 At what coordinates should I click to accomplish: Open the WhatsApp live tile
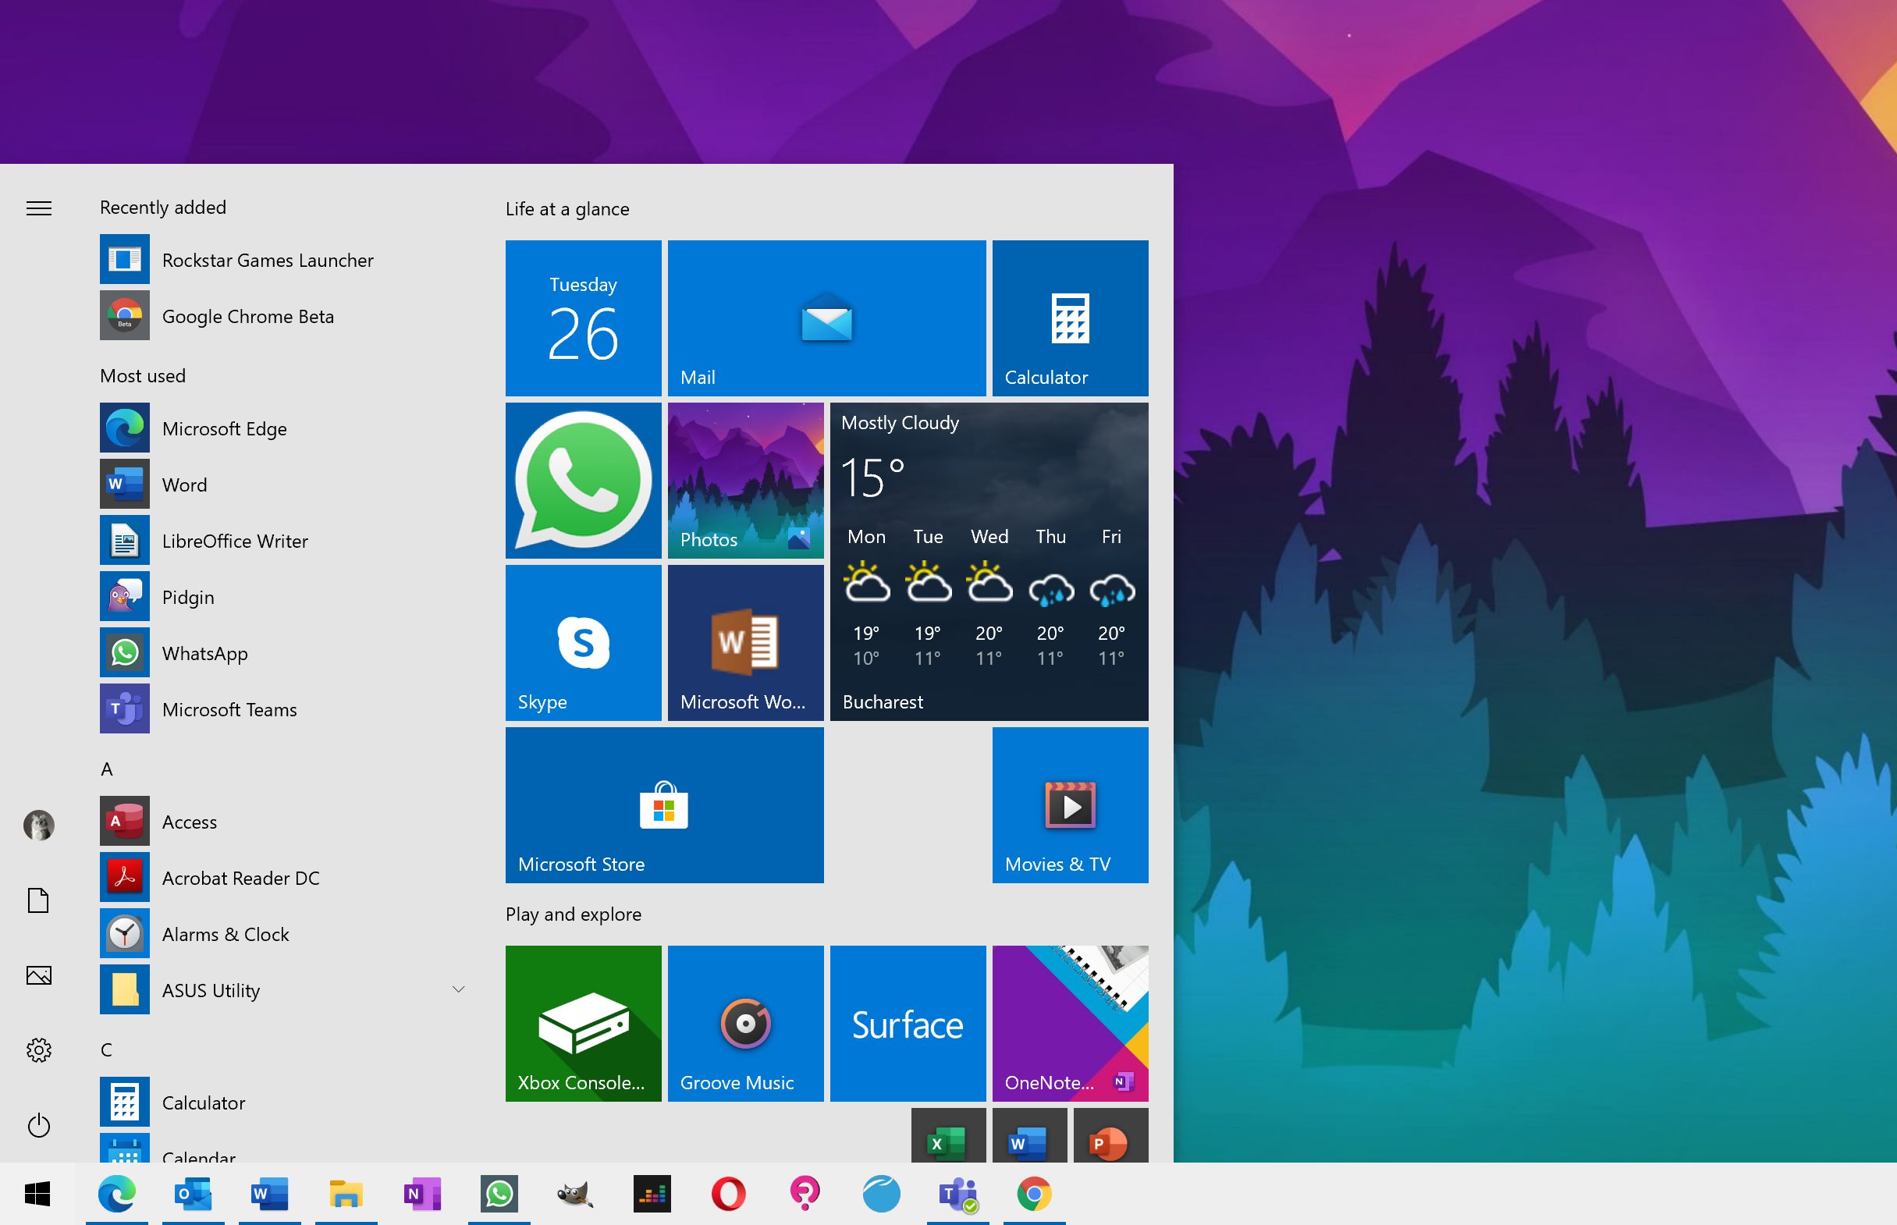point(583,481)
